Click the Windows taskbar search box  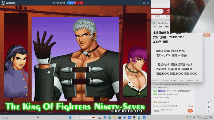(x=85, y=117)
